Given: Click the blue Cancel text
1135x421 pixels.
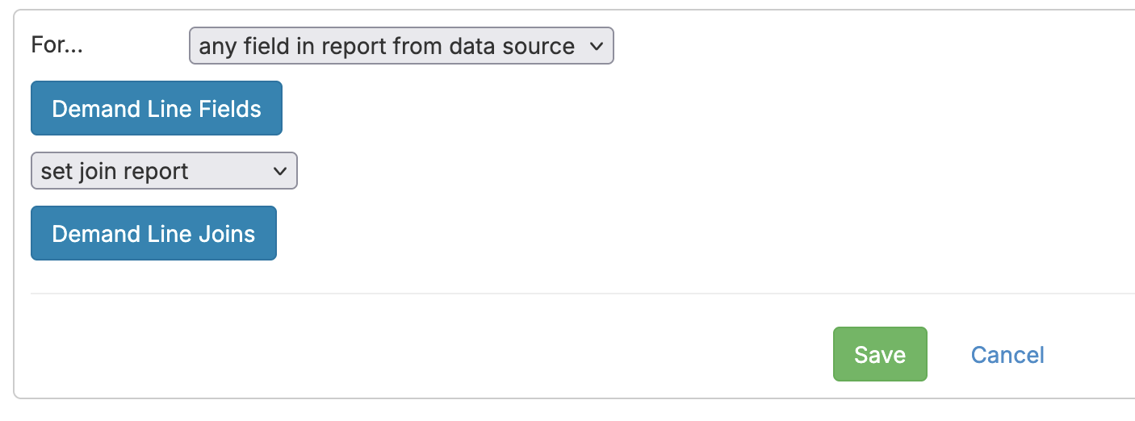Looking at the screenshot, I should [1007, 355].
